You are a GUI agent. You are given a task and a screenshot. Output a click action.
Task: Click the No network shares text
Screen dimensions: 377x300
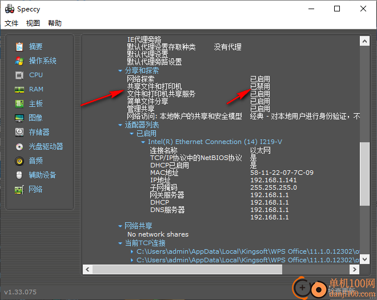click(158, 234)
